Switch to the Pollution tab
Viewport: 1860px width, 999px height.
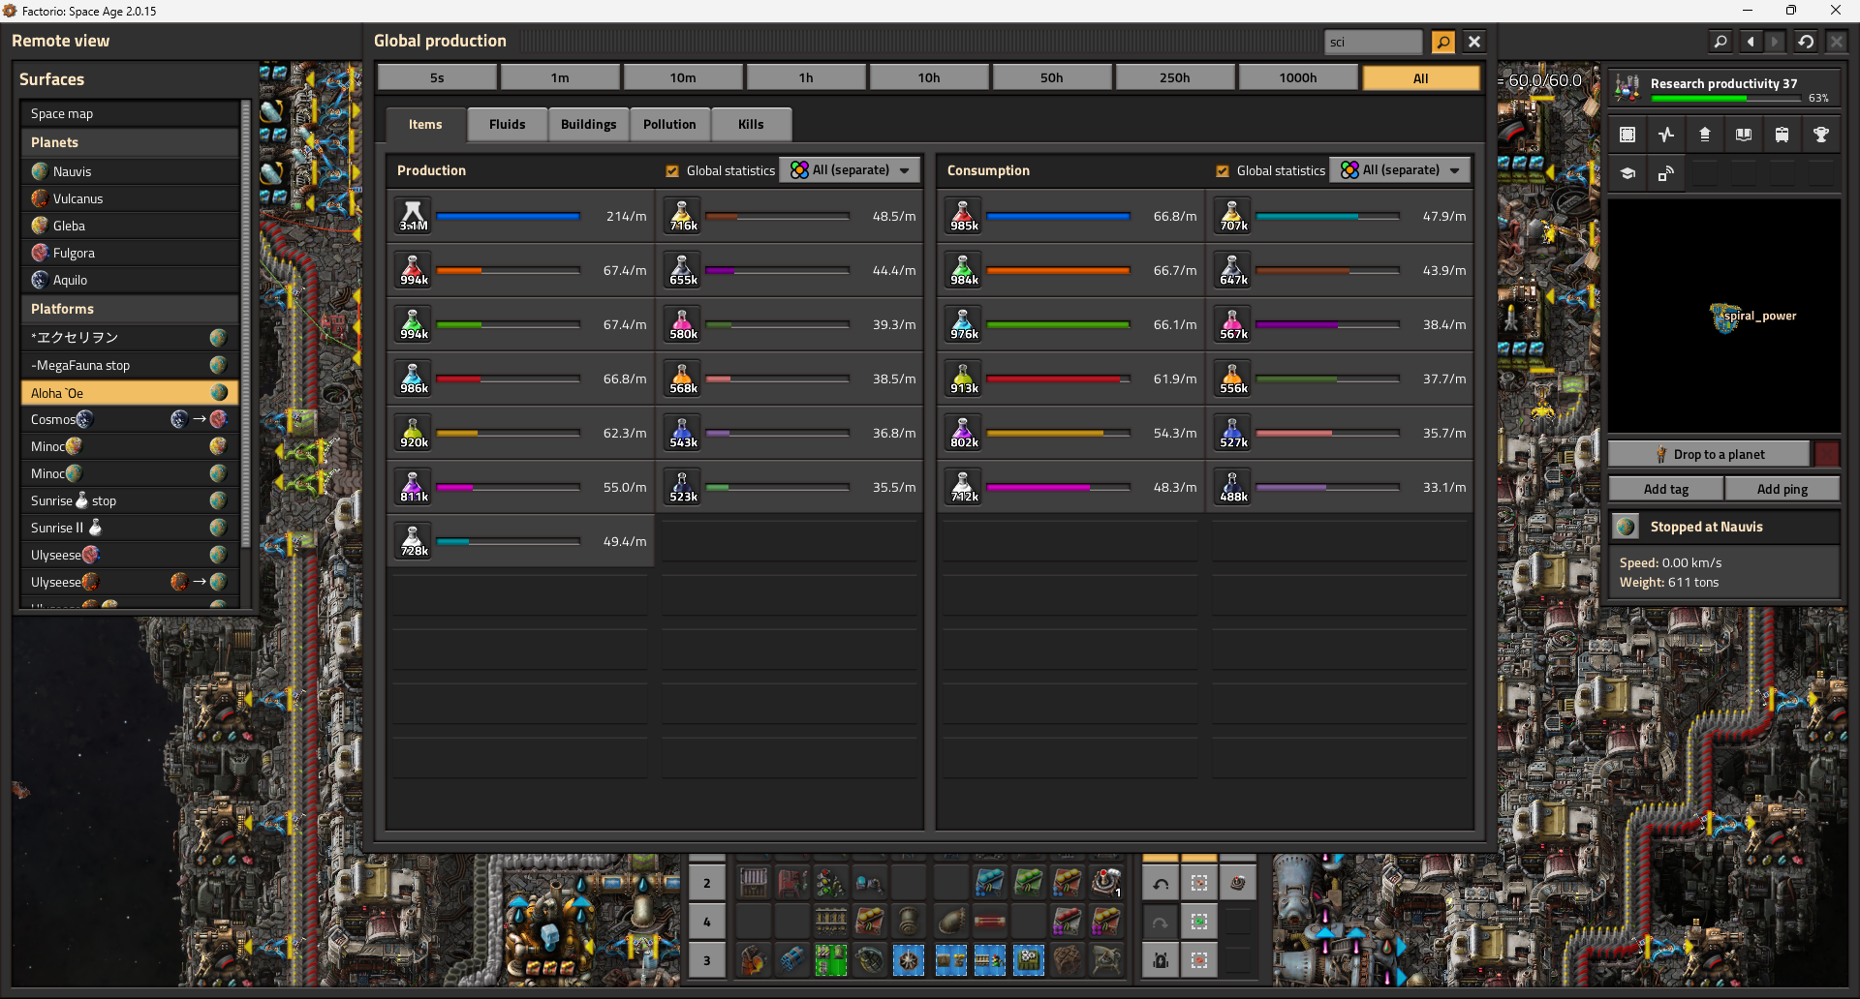669,124
